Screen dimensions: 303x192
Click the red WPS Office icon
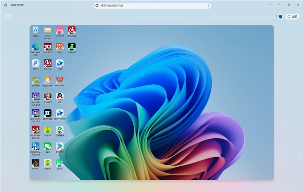click(x=60, y=80)
